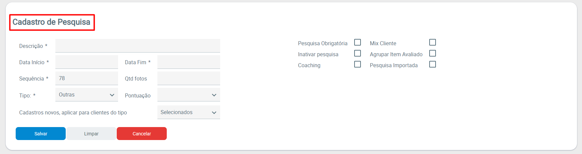Focus the Qtd fotos input field
Screen dimensions: 582x154
(x=188, y=78)
